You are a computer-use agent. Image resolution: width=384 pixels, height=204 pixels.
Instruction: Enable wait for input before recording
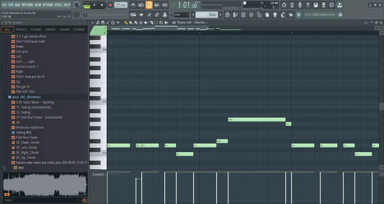tap(141, 5)
